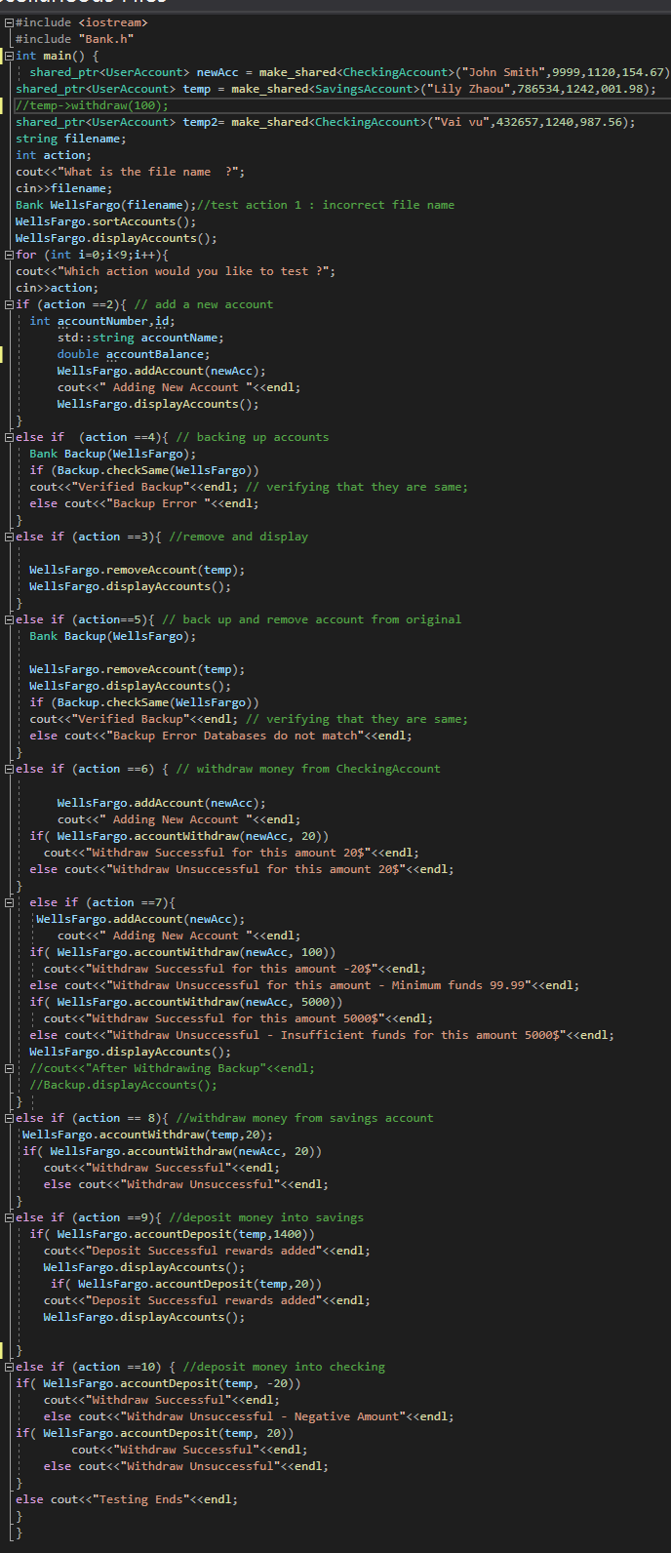Click the else cout "Testing Ends" line
Screen dimensions: 671x1553
pos(127,1499)
